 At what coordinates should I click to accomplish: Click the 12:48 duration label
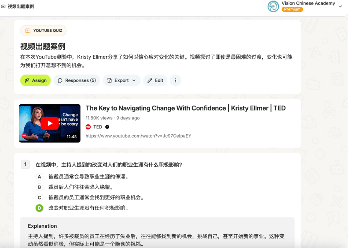coord(72,137)
